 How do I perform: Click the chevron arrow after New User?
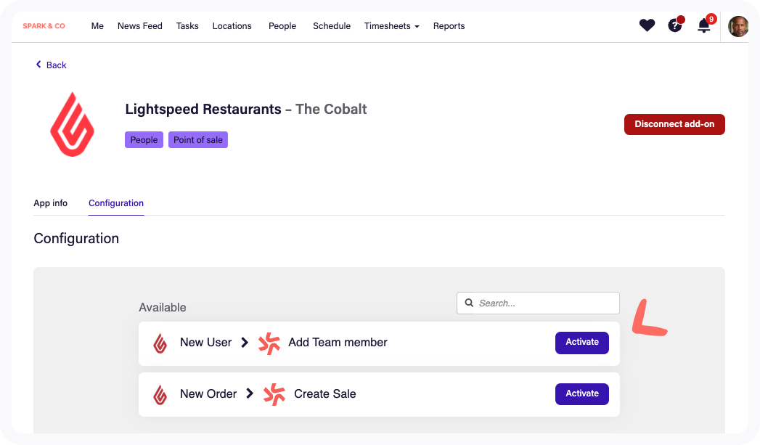coord(245,343)
